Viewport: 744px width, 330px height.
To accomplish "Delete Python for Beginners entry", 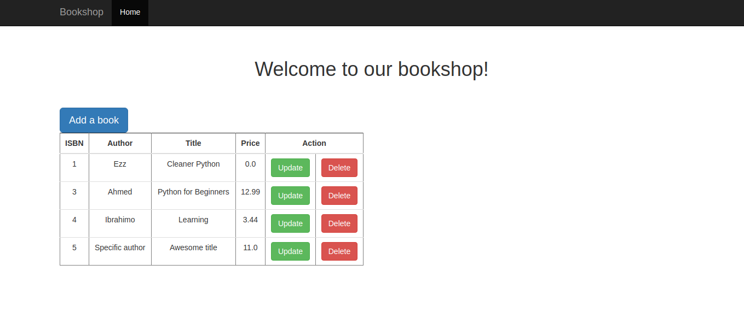I will click(x=339, y=195).
